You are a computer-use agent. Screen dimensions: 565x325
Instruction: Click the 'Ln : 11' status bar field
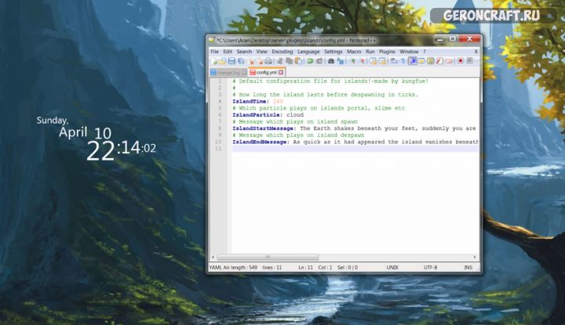(x=305, y=268)
